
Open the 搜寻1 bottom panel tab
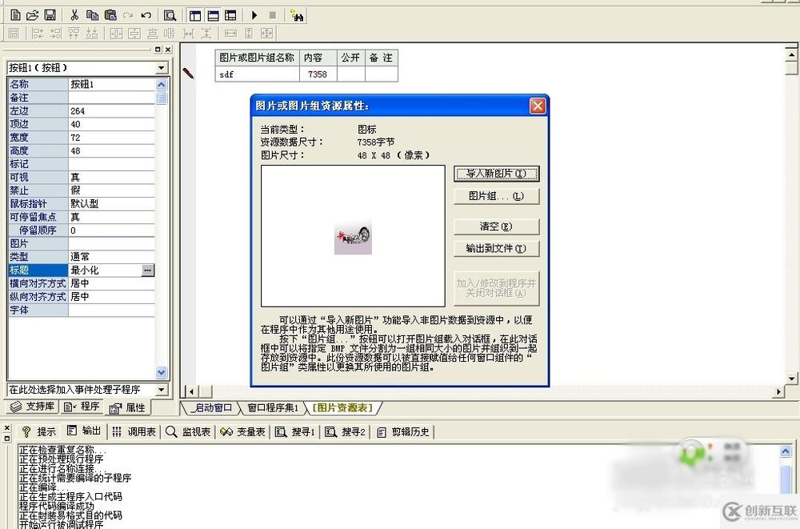pos(295,432)
